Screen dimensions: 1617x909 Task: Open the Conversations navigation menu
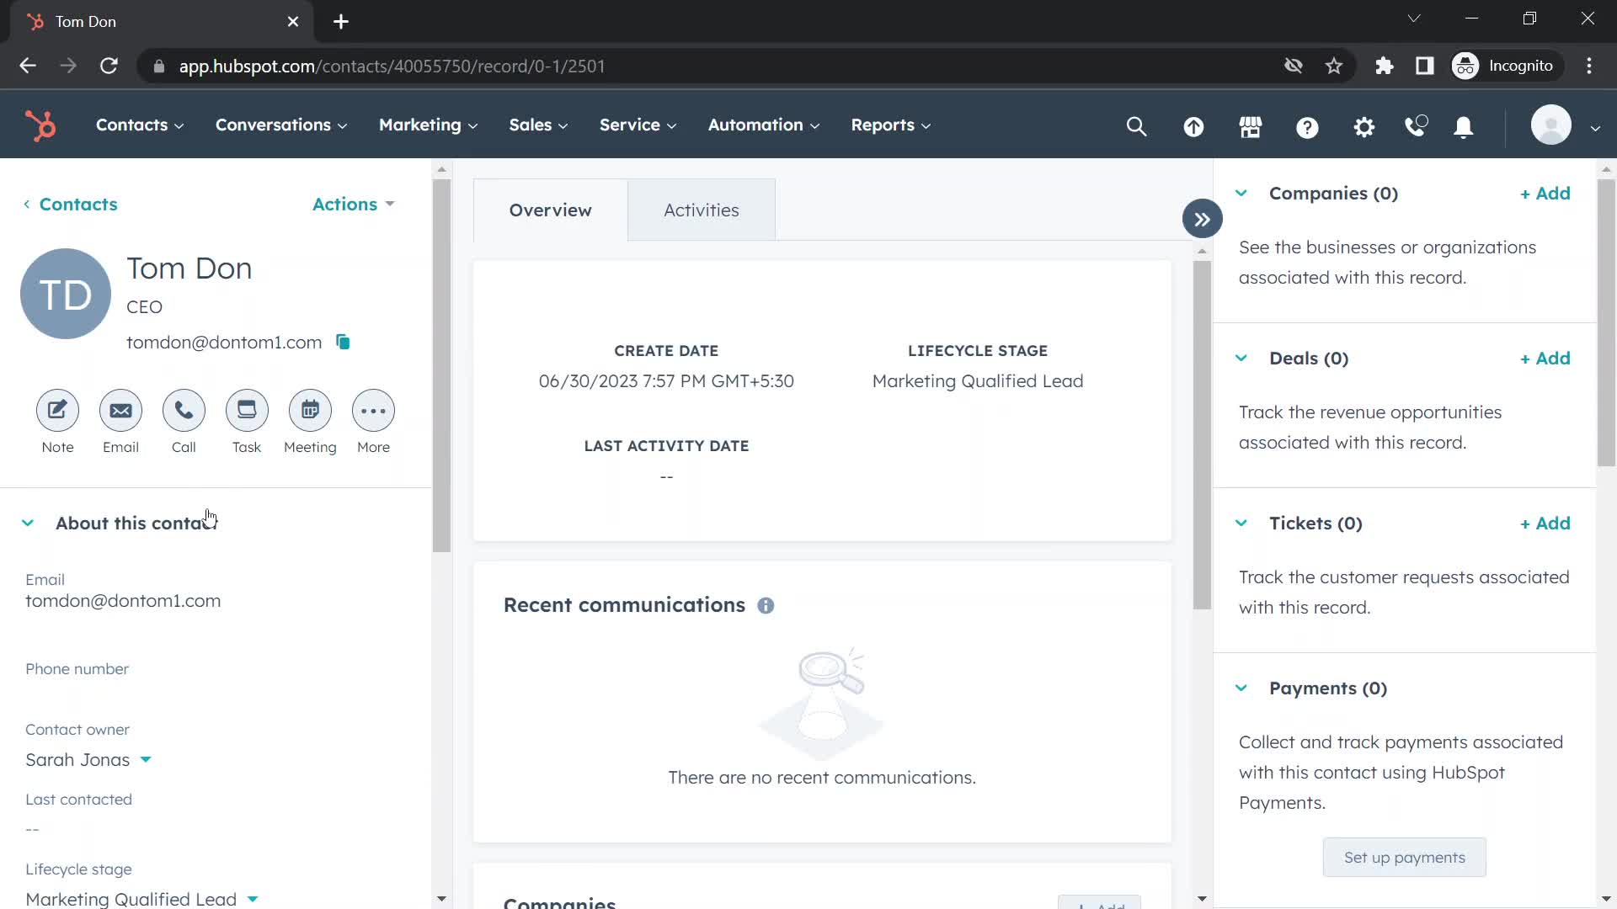(281, 125)
